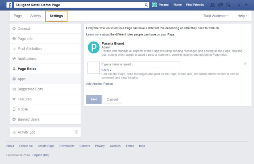Click the Parana profile avatar icon

click(x=154, y=5)
